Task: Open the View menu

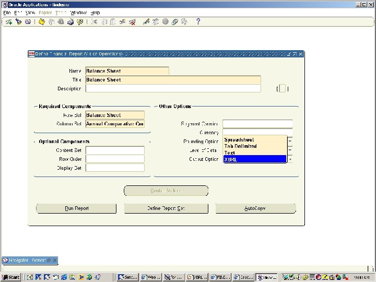Action: [x=30, y=13]
